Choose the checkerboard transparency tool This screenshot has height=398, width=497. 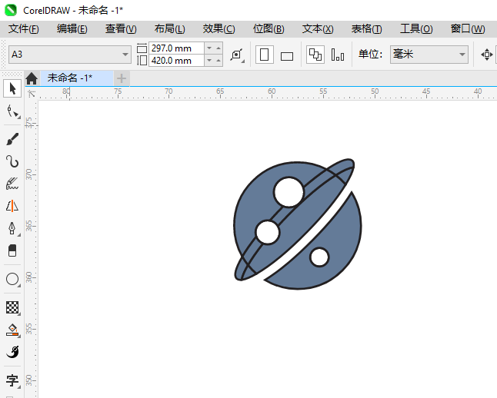(x=12, y=307)
